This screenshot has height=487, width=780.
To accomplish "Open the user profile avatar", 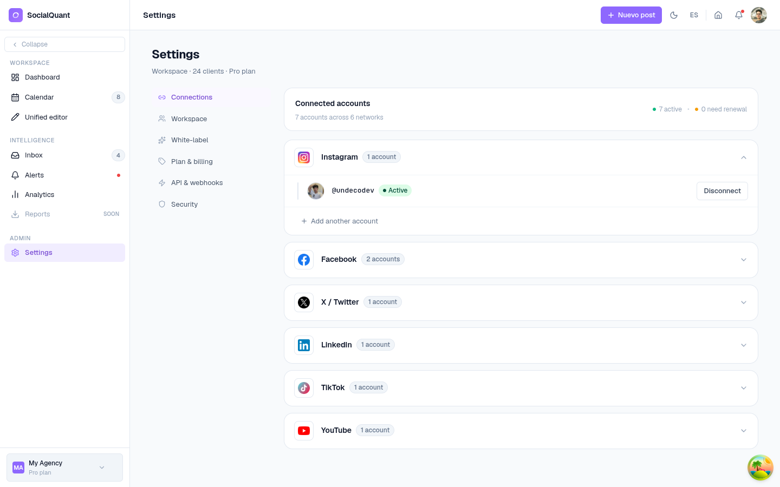I will click(759, 15).
